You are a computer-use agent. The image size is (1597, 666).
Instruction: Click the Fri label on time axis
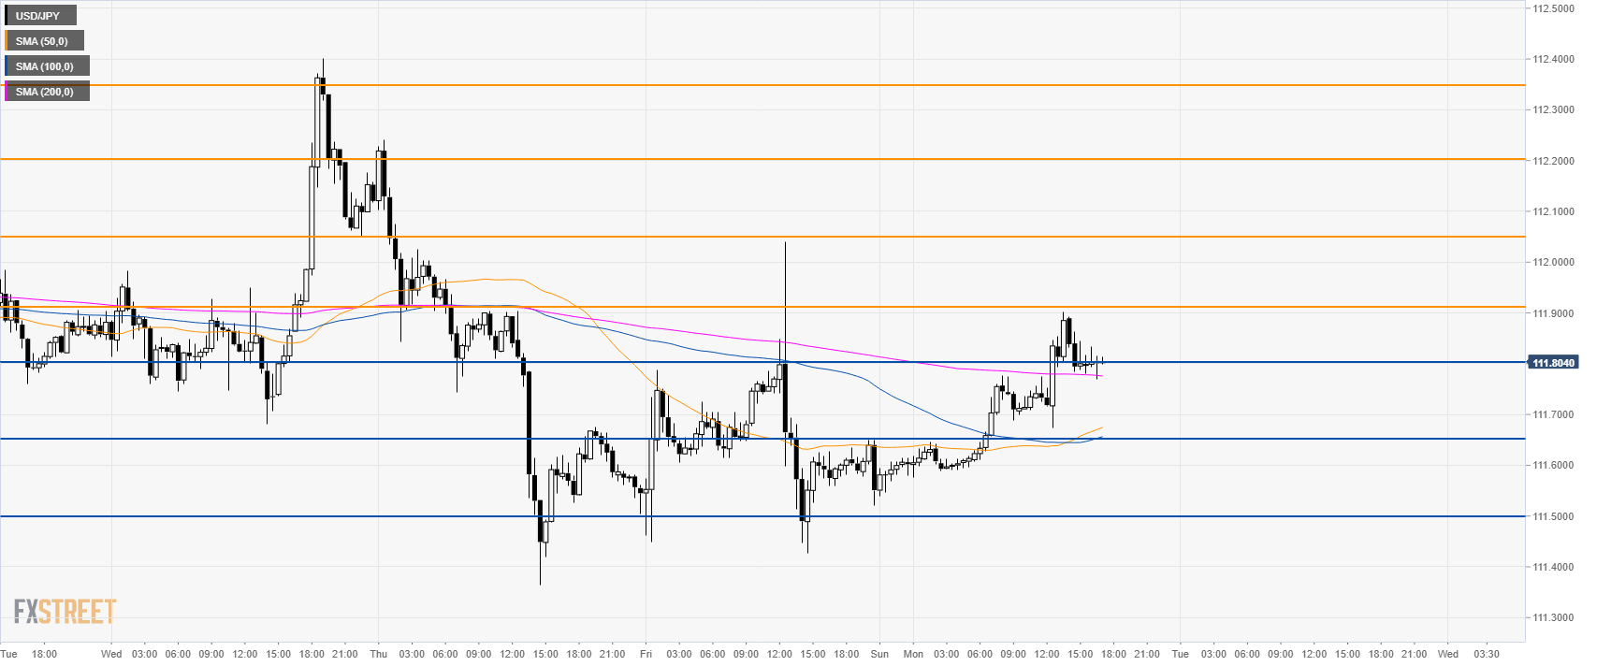646,654
